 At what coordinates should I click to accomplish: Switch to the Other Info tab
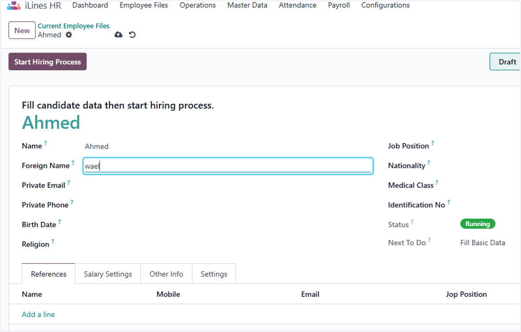point(166,274)
